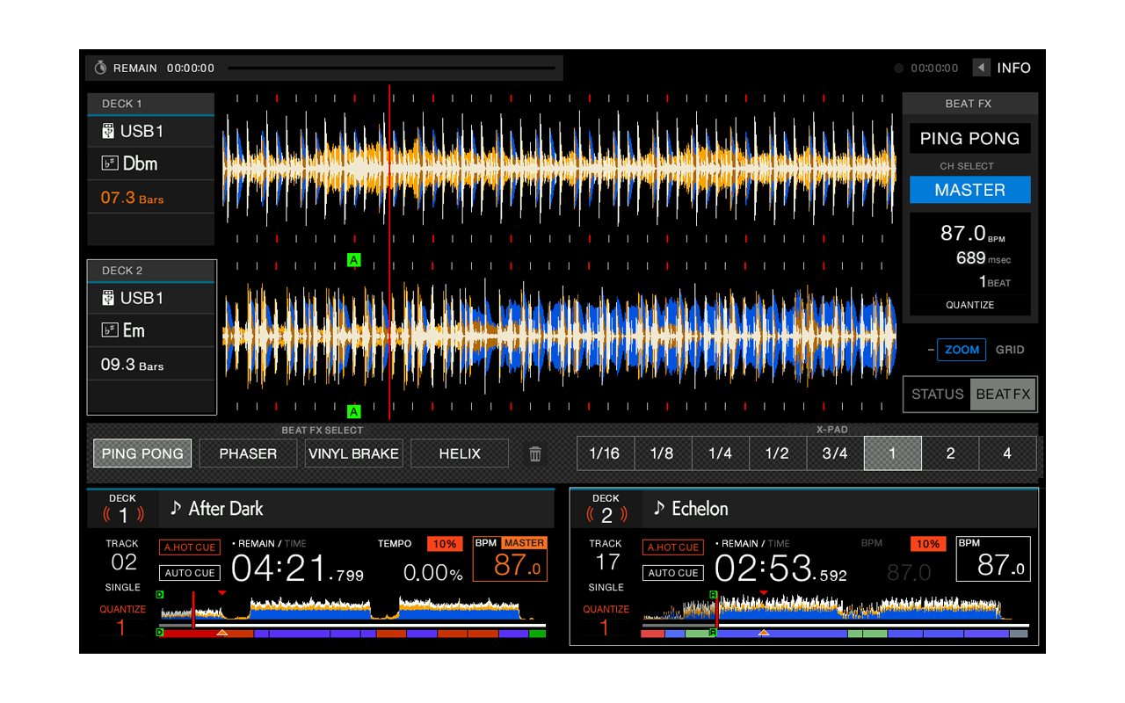Open the MASTER channel select dropdown
Viewport: 1125px width, 703px height.
[x=969, y=190]
